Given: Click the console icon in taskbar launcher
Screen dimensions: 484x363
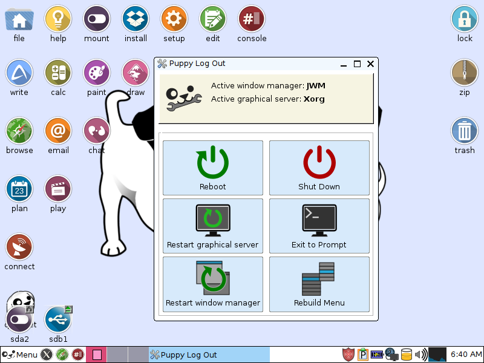Looking at the screenshot, I should (x=77, y=355).
